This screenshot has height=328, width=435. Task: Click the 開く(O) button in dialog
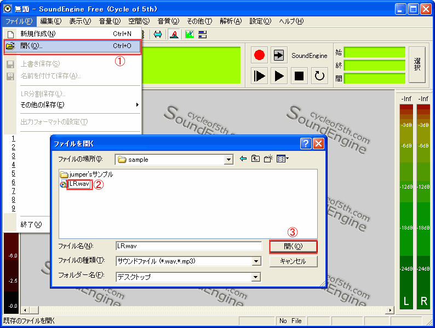point(293,247)
